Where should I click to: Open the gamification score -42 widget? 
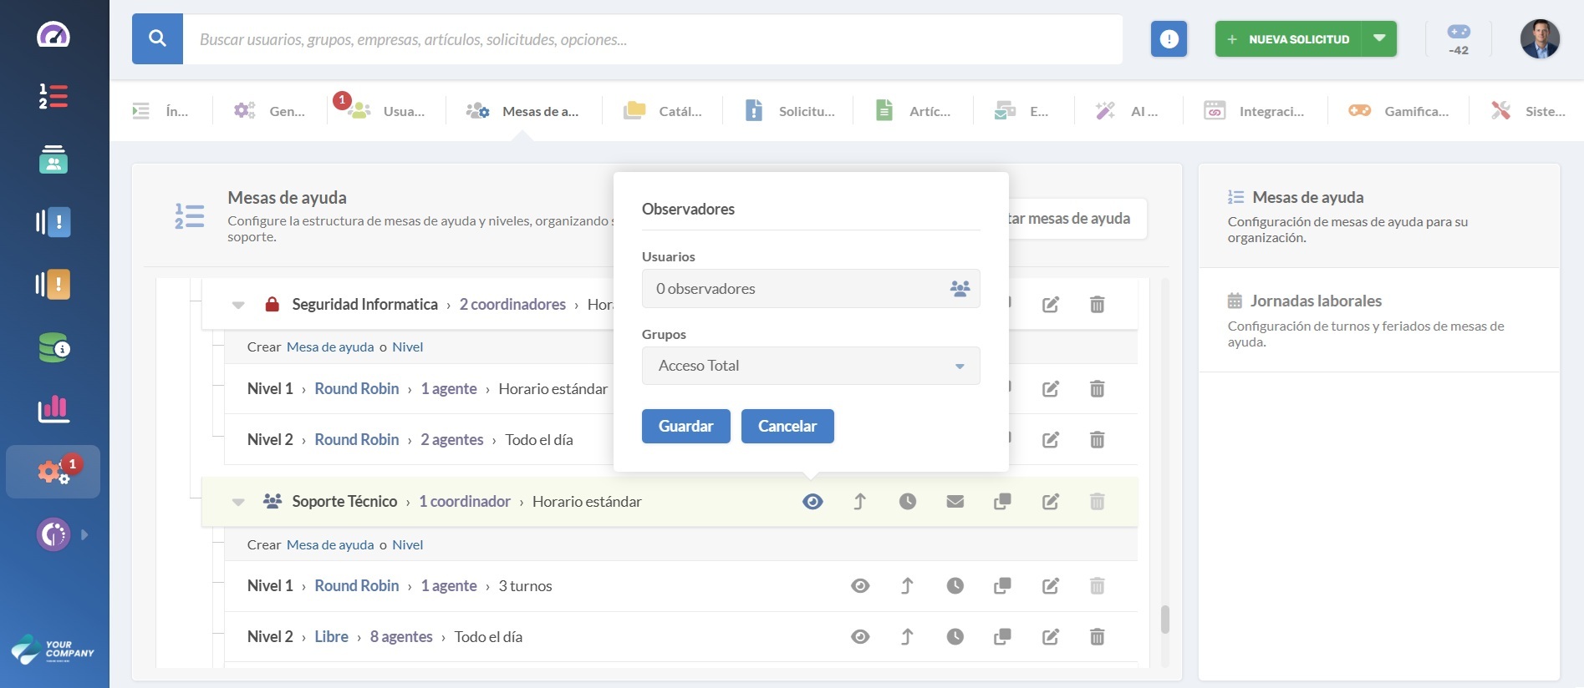tap(1459, 39)
